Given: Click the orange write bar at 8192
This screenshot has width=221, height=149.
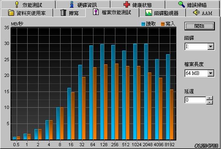Looking at the screenshot, I should click(x=171, y=115).
